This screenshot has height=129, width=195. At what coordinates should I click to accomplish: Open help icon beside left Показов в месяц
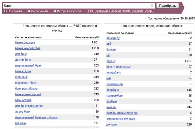coord(97,37)
